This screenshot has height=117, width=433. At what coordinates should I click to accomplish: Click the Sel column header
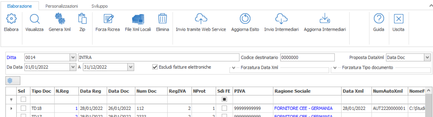(23, 91)
